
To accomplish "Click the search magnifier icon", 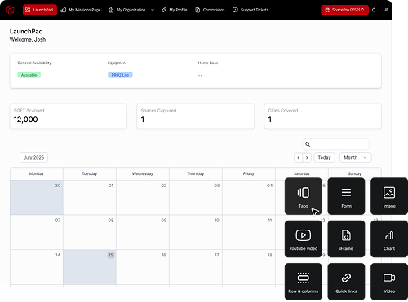I will tap(308, 144).
